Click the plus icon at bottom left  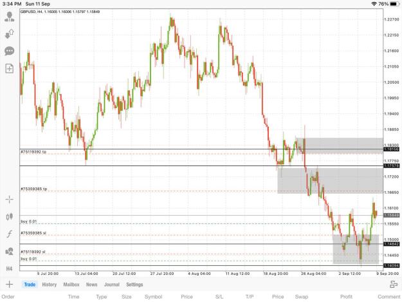coord(9,285)
